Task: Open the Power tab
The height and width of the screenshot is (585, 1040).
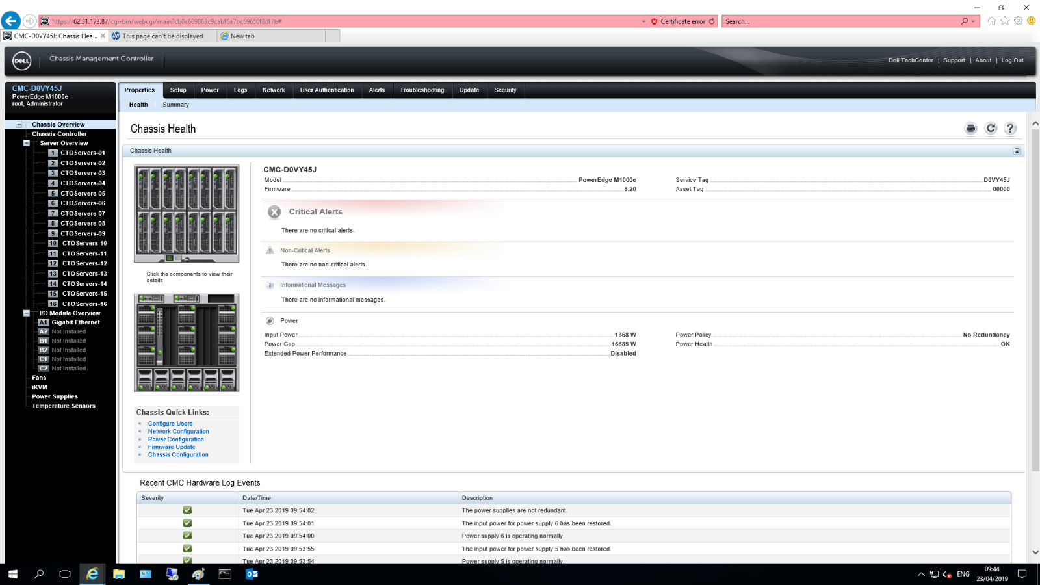Action: tap(210, 90)
